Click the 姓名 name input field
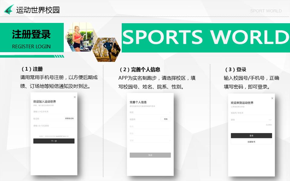Viewport: 290px width, 181px height. [148, 126]
